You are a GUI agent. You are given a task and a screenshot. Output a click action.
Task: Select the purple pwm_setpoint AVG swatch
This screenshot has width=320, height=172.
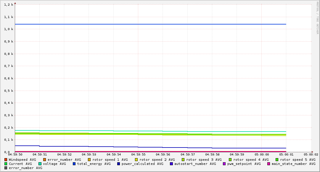[224, 164]
